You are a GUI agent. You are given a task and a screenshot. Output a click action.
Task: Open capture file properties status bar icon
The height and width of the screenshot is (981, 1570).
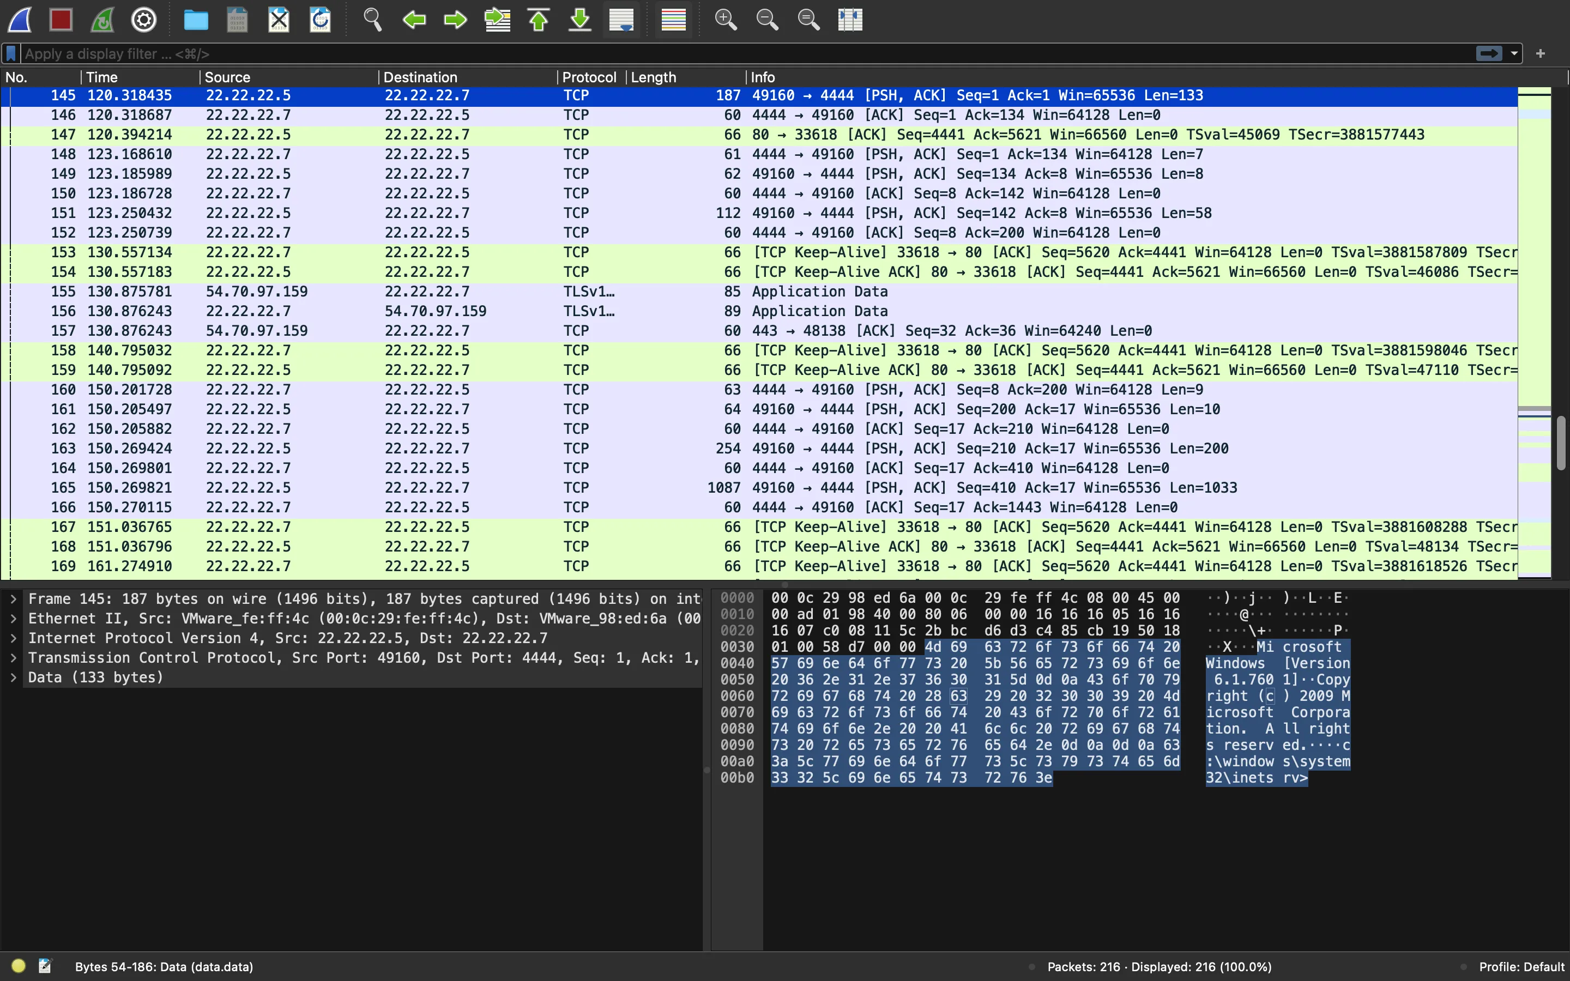pyautogui.click(x=45, y=966)
